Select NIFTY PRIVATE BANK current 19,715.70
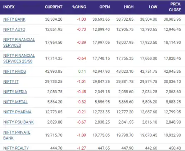185x151 pixels. (54, 135)
